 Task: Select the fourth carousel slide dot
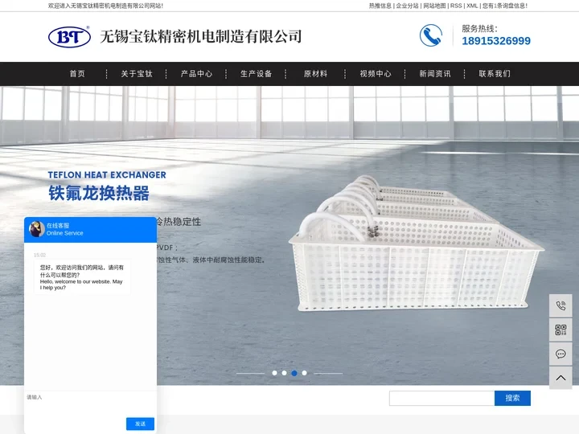click(304, 373)
